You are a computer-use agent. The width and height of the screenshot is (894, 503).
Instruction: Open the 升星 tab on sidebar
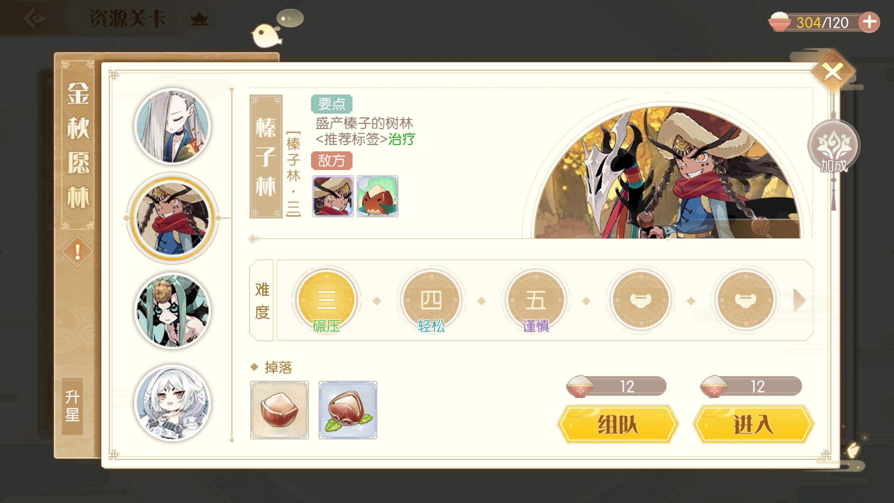pyautogui.click(x=72, y=406)
